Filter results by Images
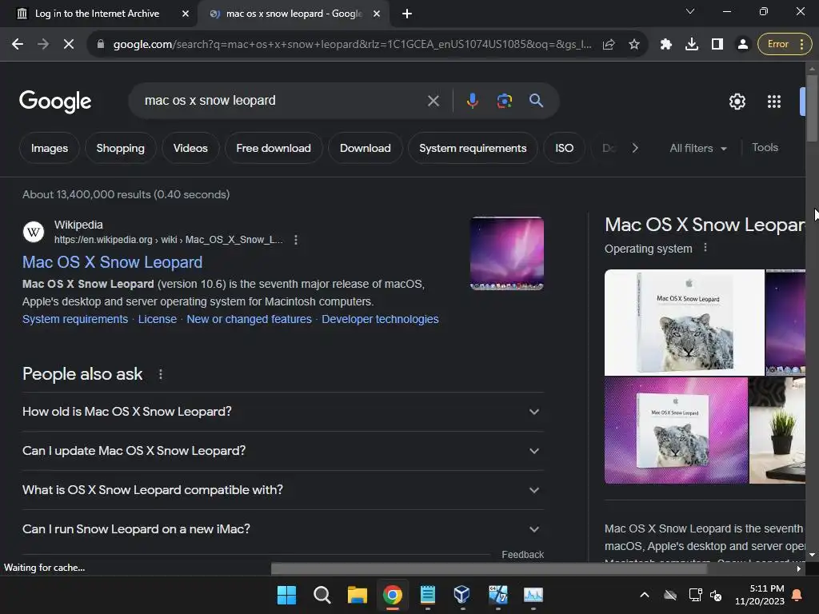This screenshot has width=819, height=614. [50, 148]
